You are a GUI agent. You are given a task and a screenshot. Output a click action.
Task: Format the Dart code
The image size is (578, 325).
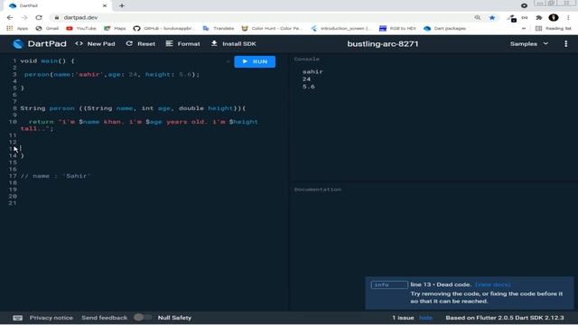click(x=182, y=44)
